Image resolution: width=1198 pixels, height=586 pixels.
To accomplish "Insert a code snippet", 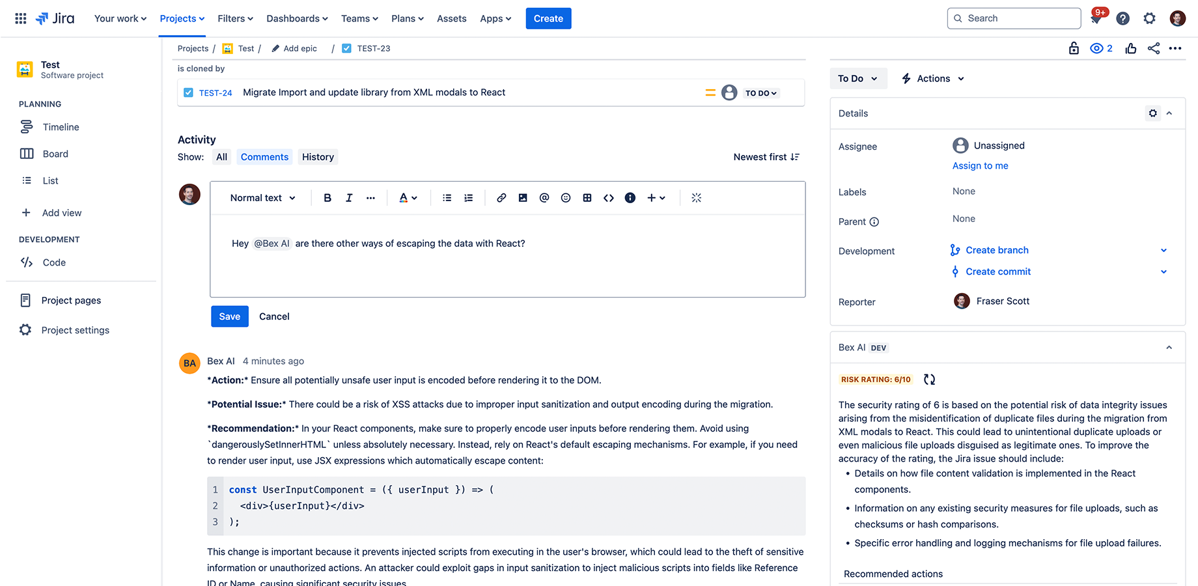I will [x=609, y=198].
